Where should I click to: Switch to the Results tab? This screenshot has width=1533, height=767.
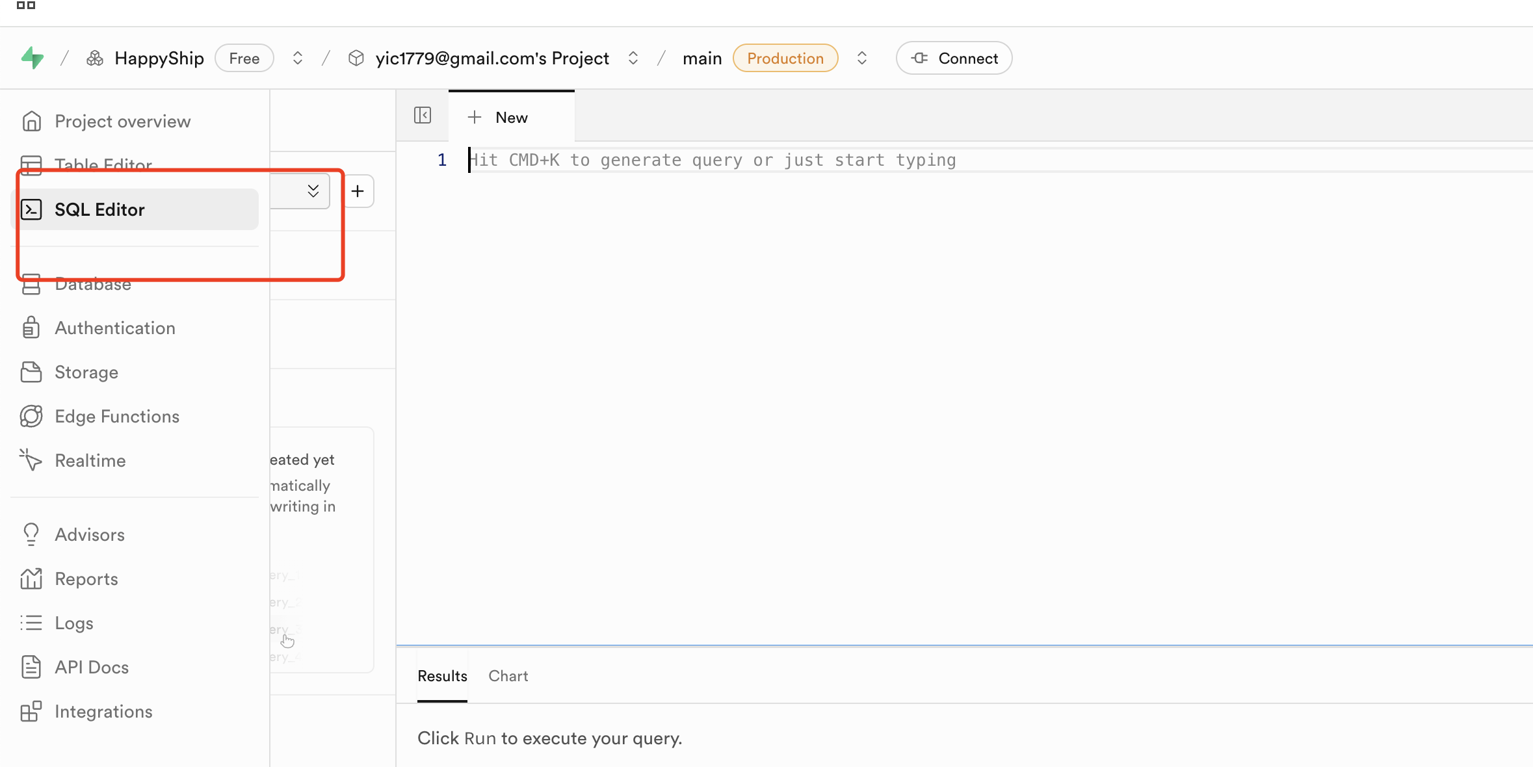click(x=442, y=676)
